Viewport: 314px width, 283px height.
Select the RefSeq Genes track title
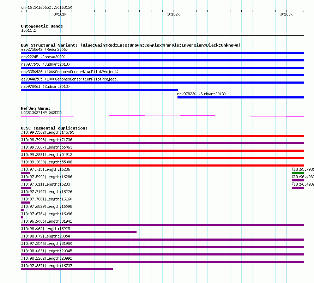point(36,108)
